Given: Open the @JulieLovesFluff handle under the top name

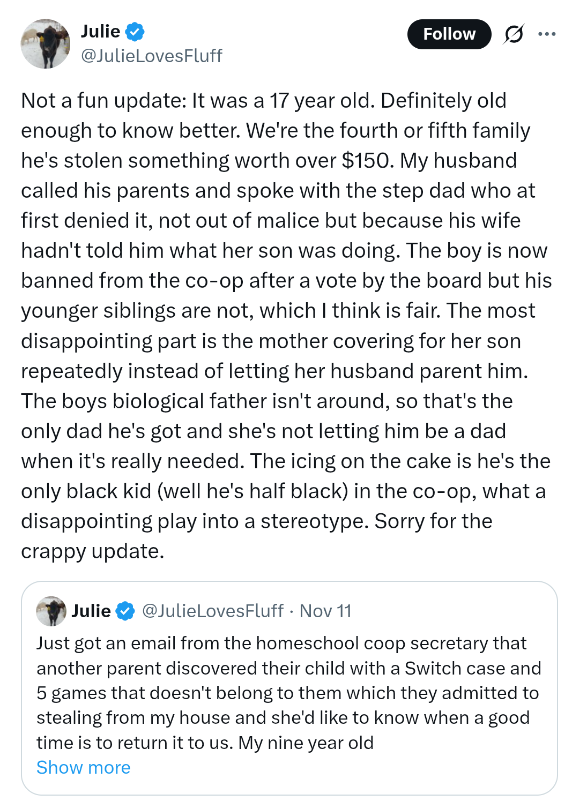Looking at the screenshot, I should click(x=151, y=56).
